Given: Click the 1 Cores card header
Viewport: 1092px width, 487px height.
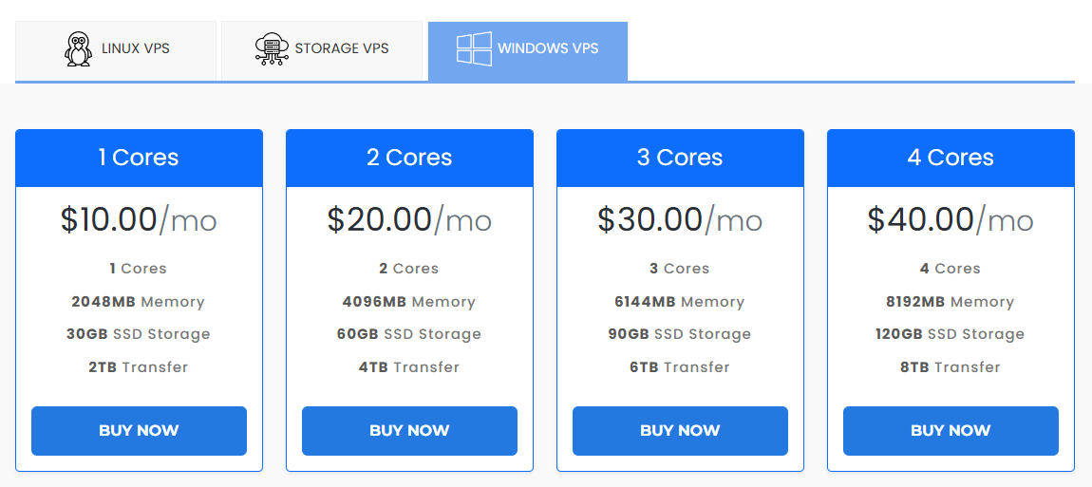Looking at the screenshot, I should click(x=140, y=158).
